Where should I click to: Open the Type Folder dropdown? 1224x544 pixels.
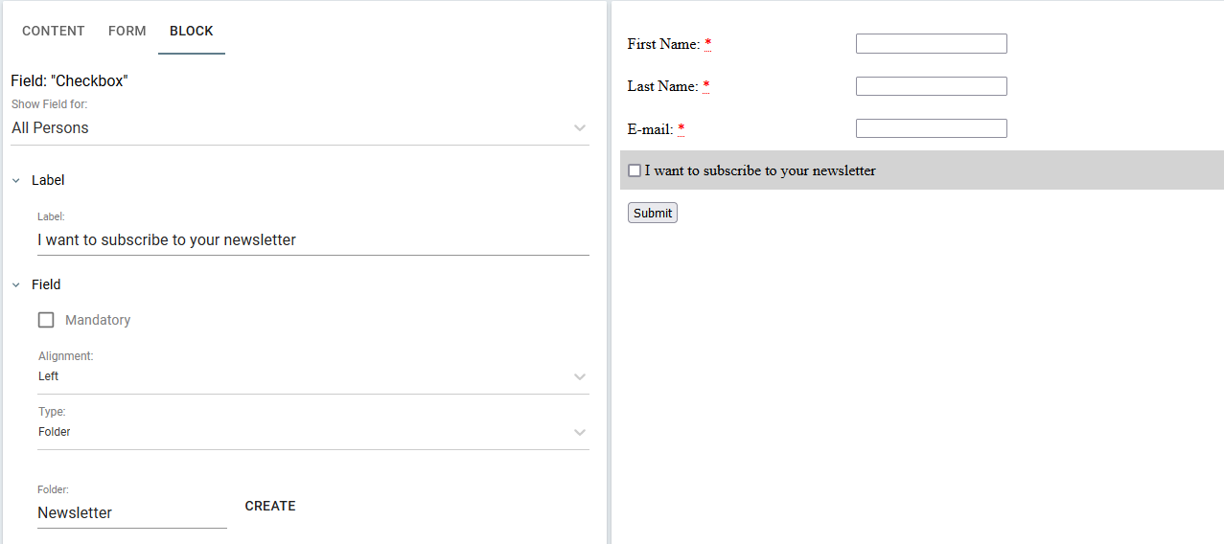(313, 432)
